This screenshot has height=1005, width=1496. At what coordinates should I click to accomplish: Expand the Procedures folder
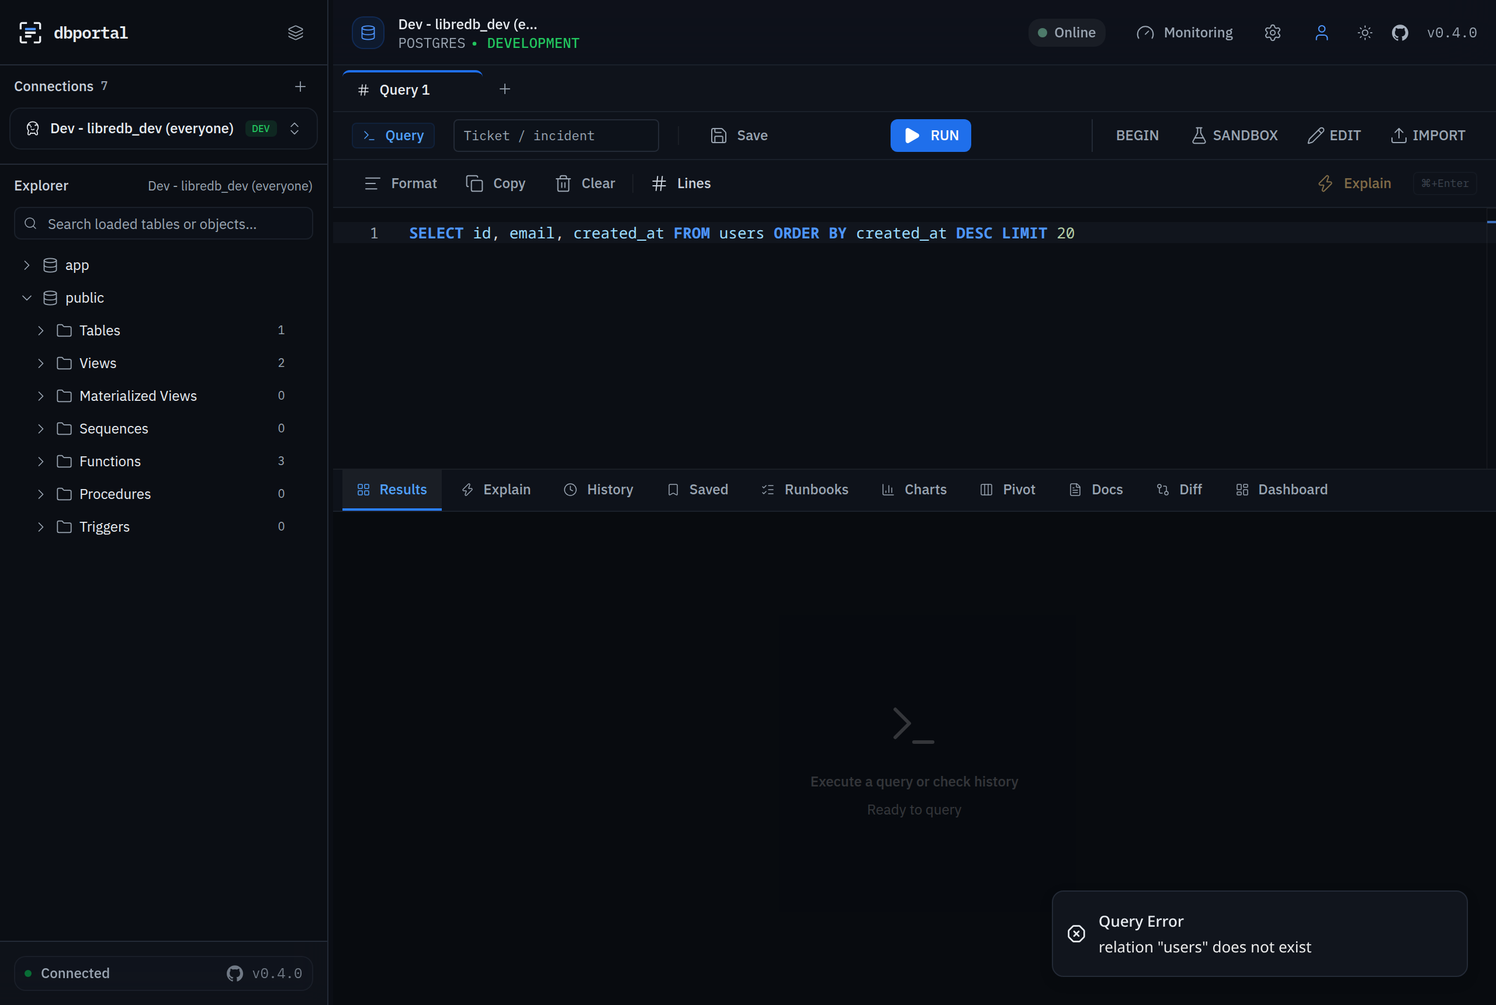41,494
